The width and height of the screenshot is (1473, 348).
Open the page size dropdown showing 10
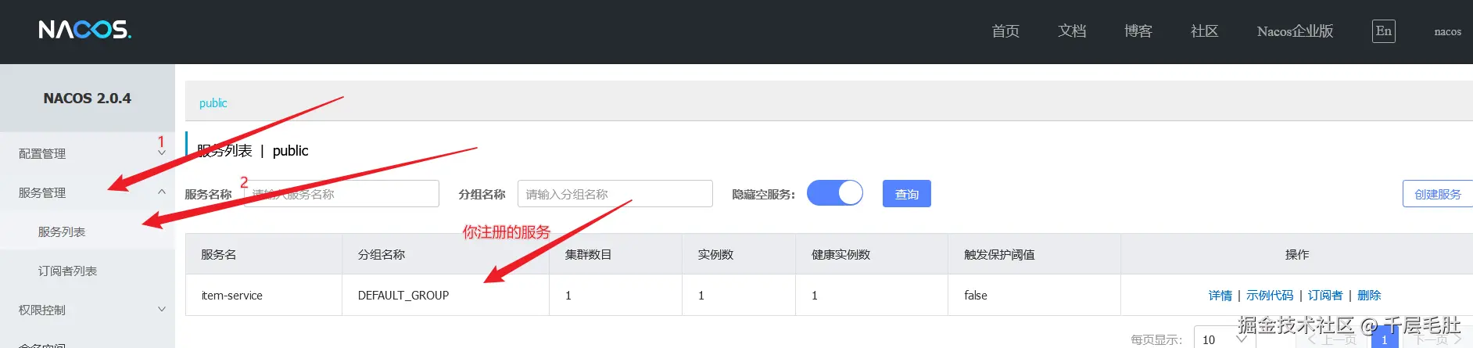click(x=1224, y=339)
